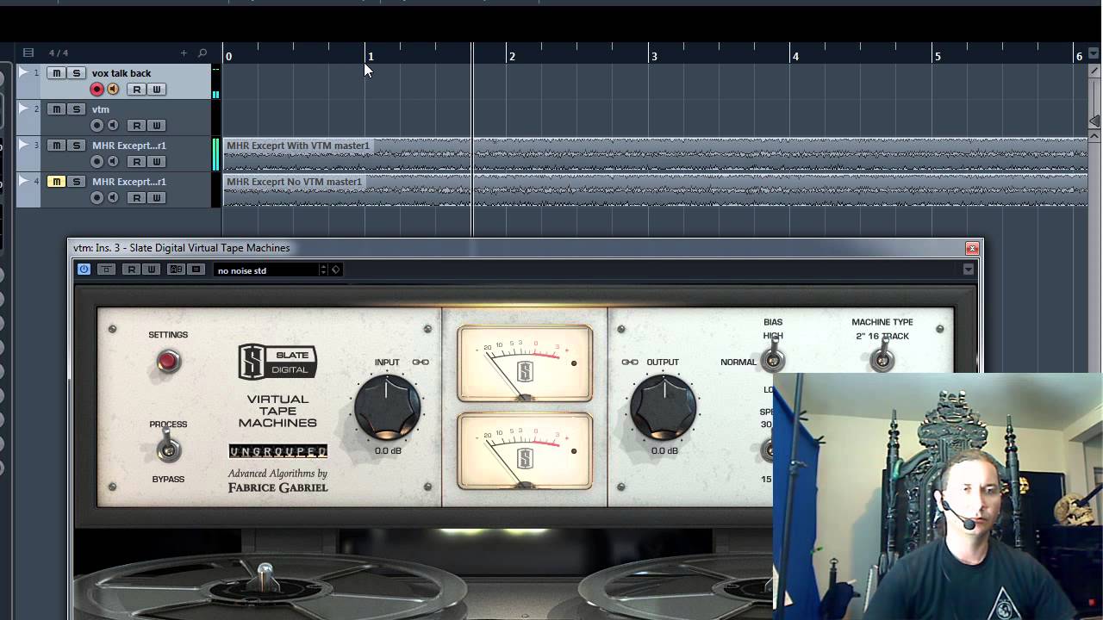Click the UNGROUPED group display

[277, 451]
